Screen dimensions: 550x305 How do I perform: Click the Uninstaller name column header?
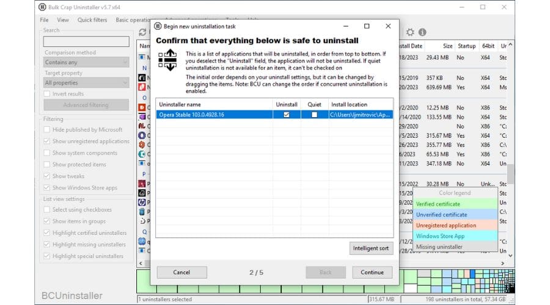tap(215, 104)
